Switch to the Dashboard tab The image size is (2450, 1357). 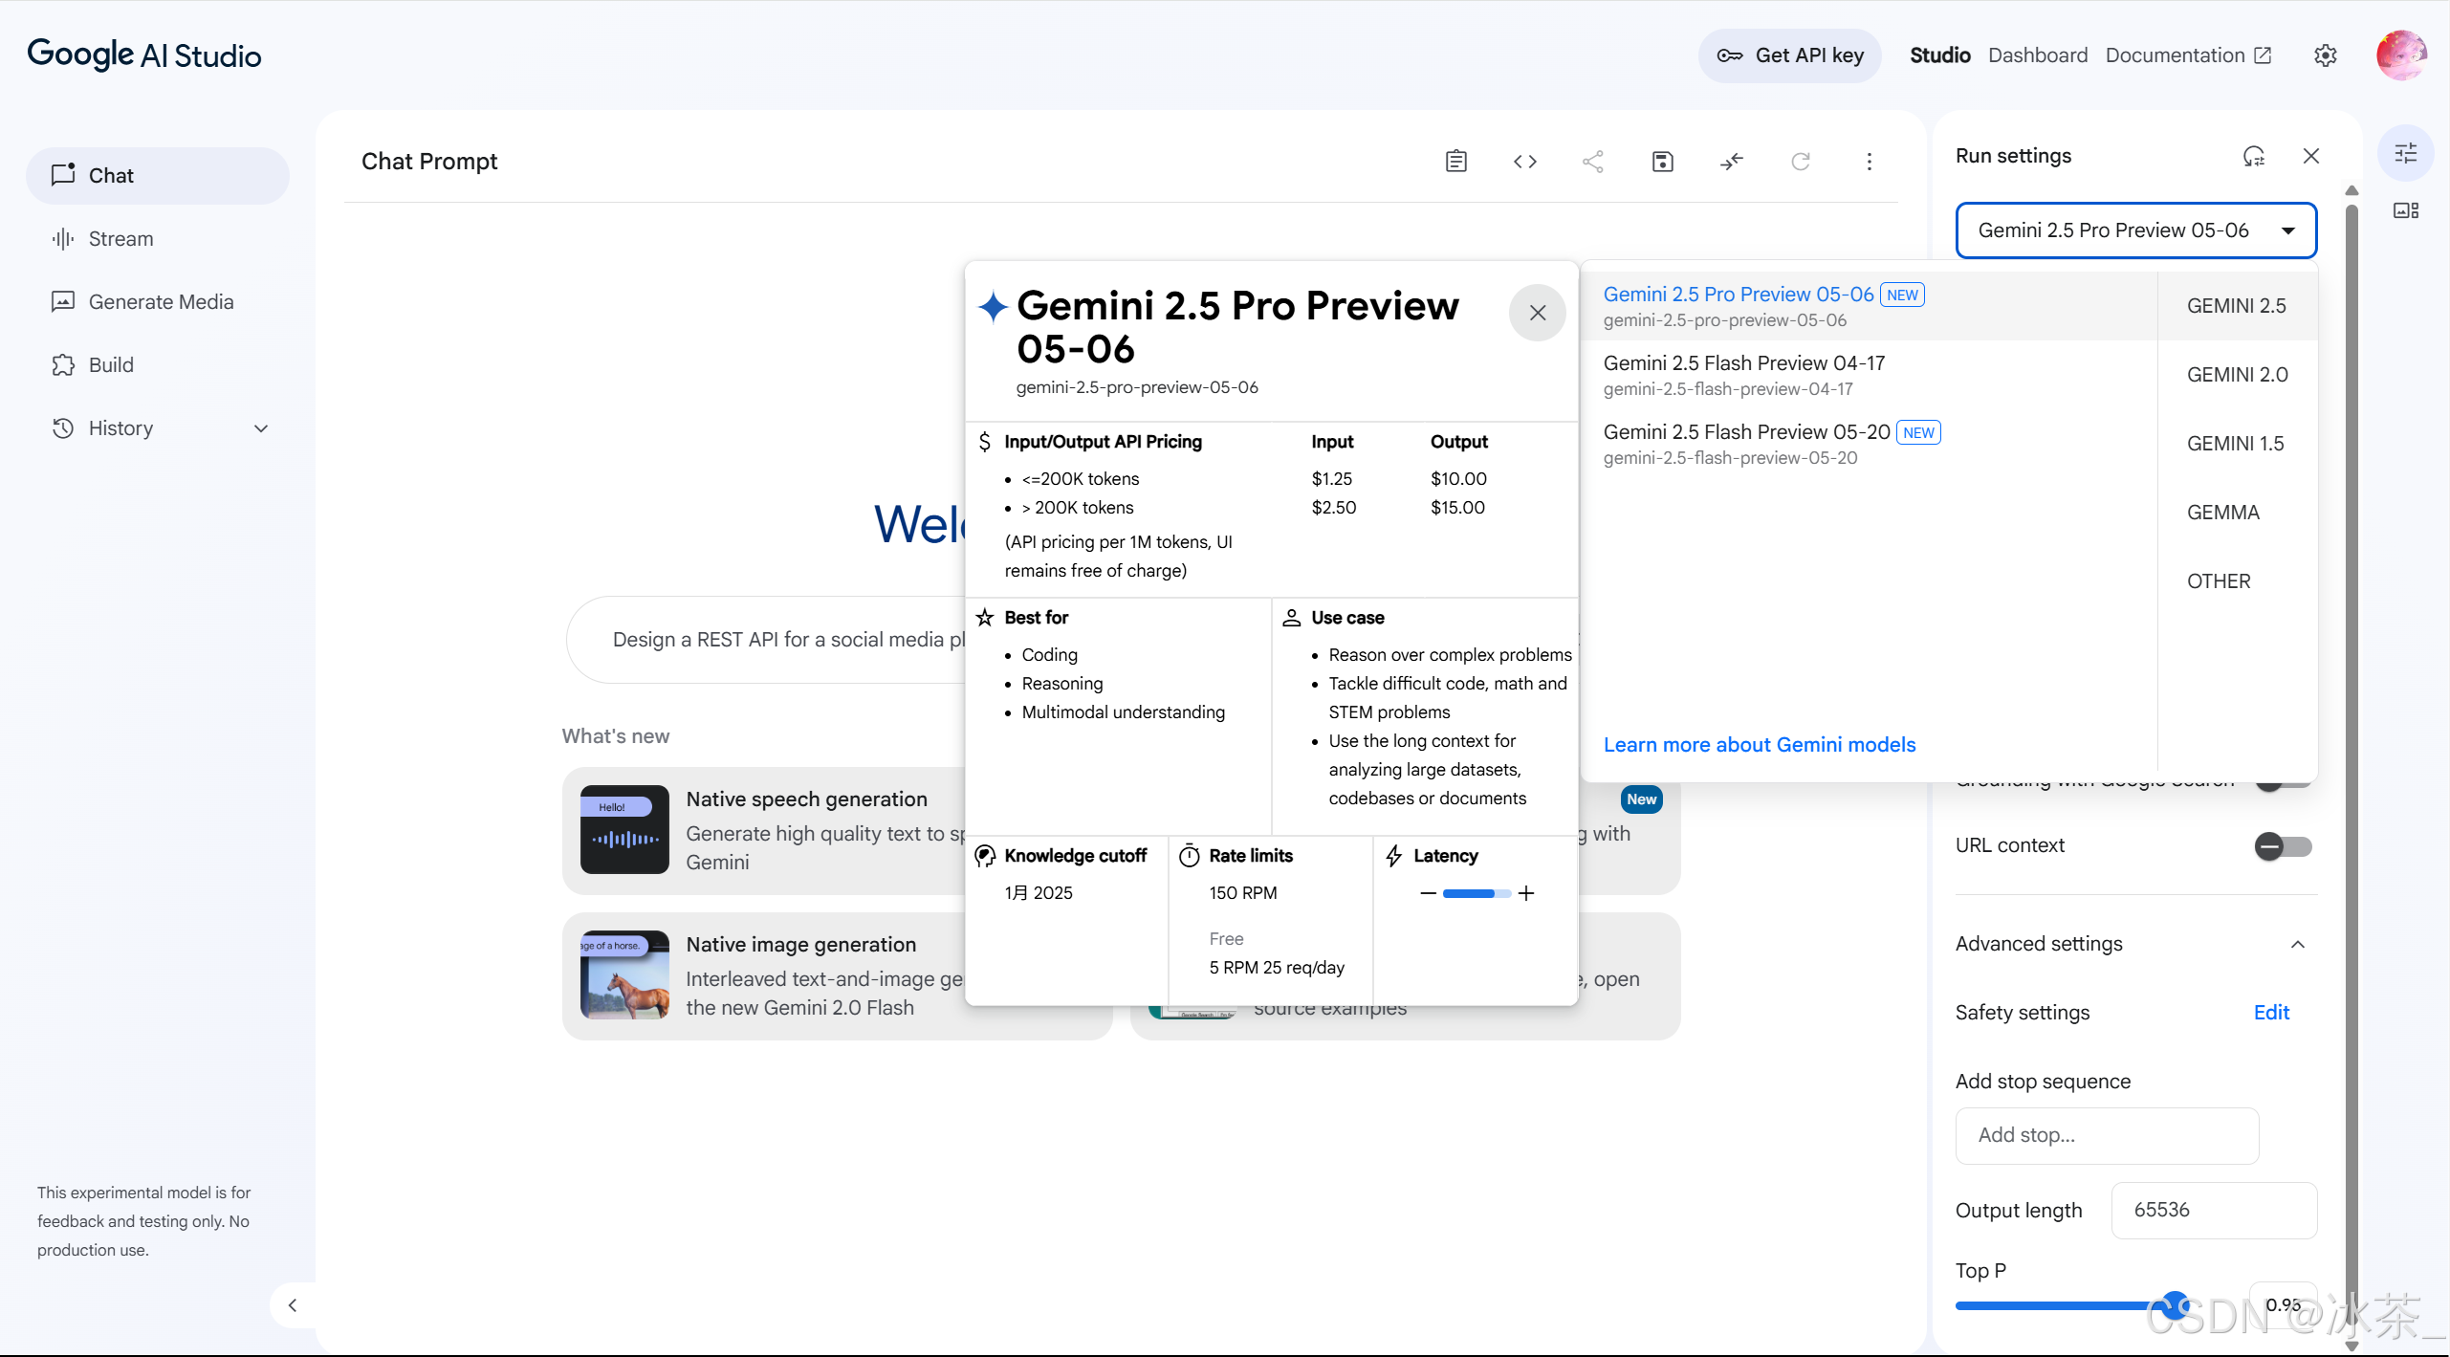[x=2038, y=55]
